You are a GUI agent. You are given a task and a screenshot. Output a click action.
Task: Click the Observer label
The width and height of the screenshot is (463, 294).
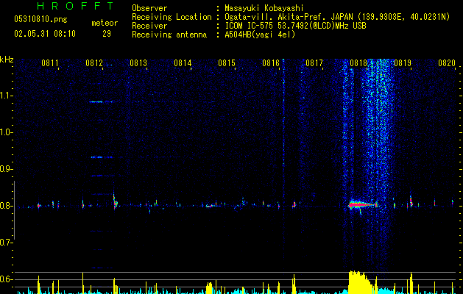[x=149, y=8]
